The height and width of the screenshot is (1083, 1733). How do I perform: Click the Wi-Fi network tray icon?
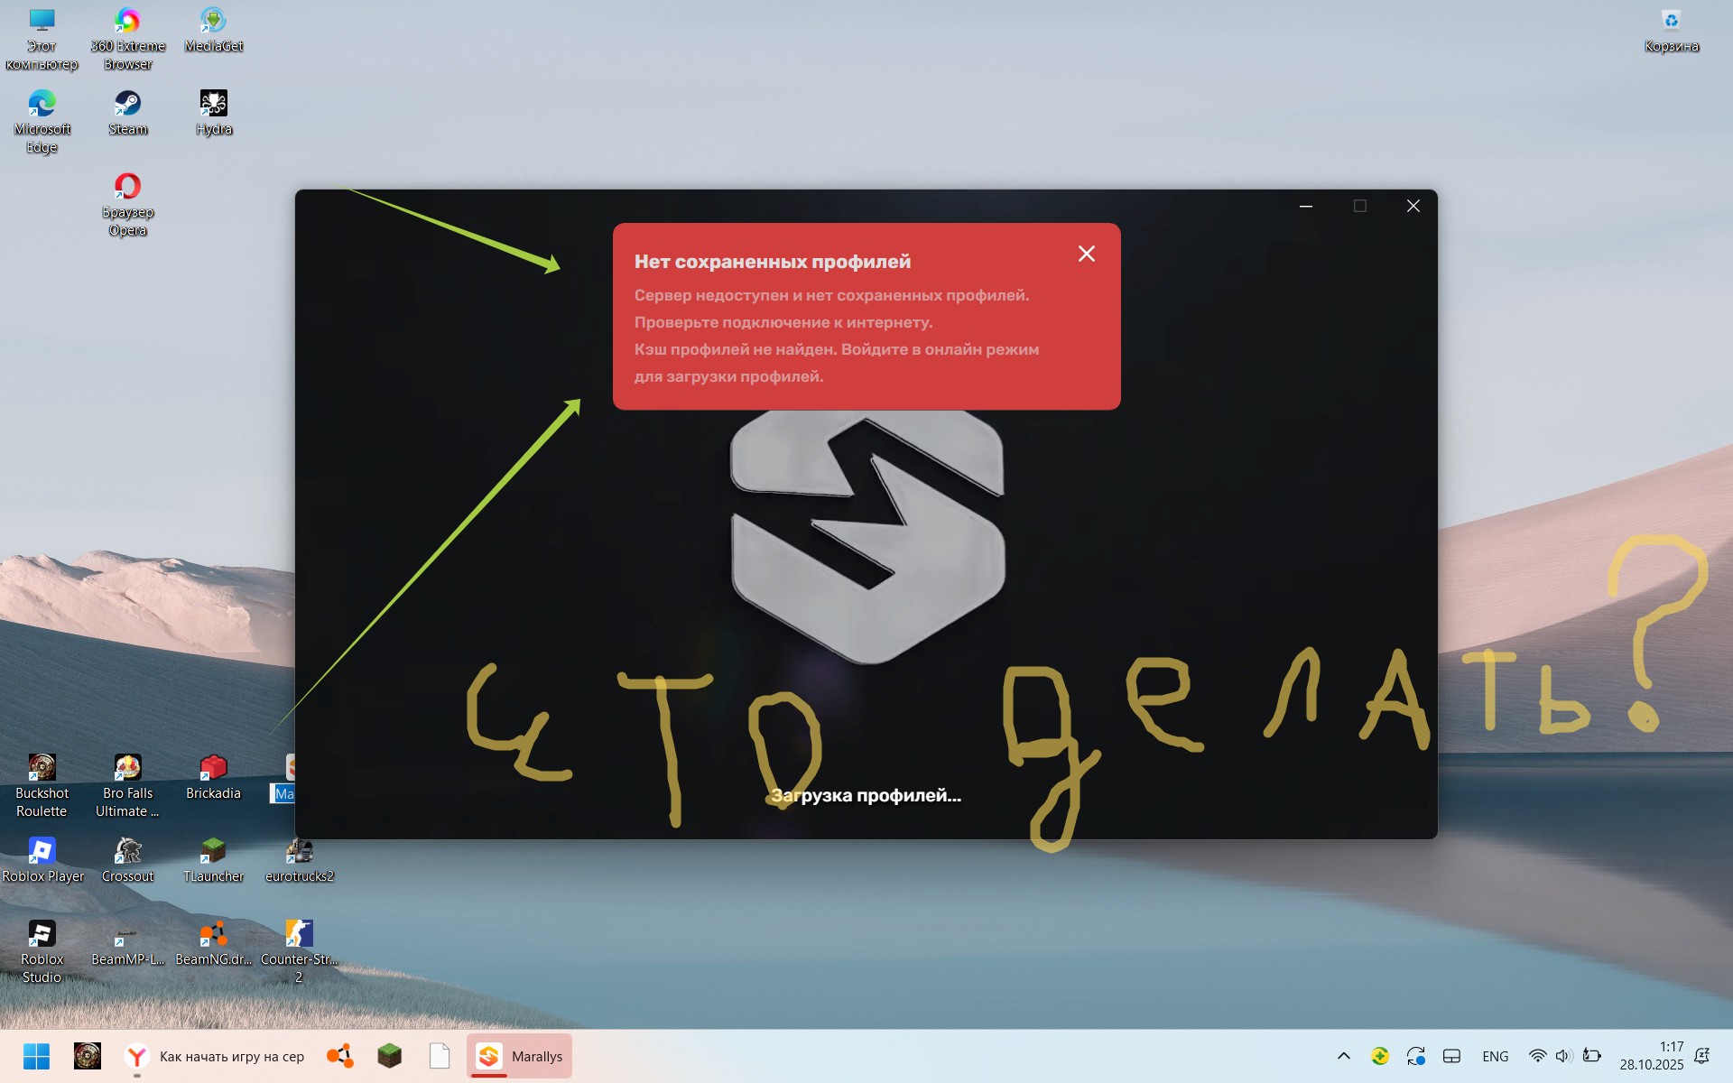click(x=1537, y=1056)
